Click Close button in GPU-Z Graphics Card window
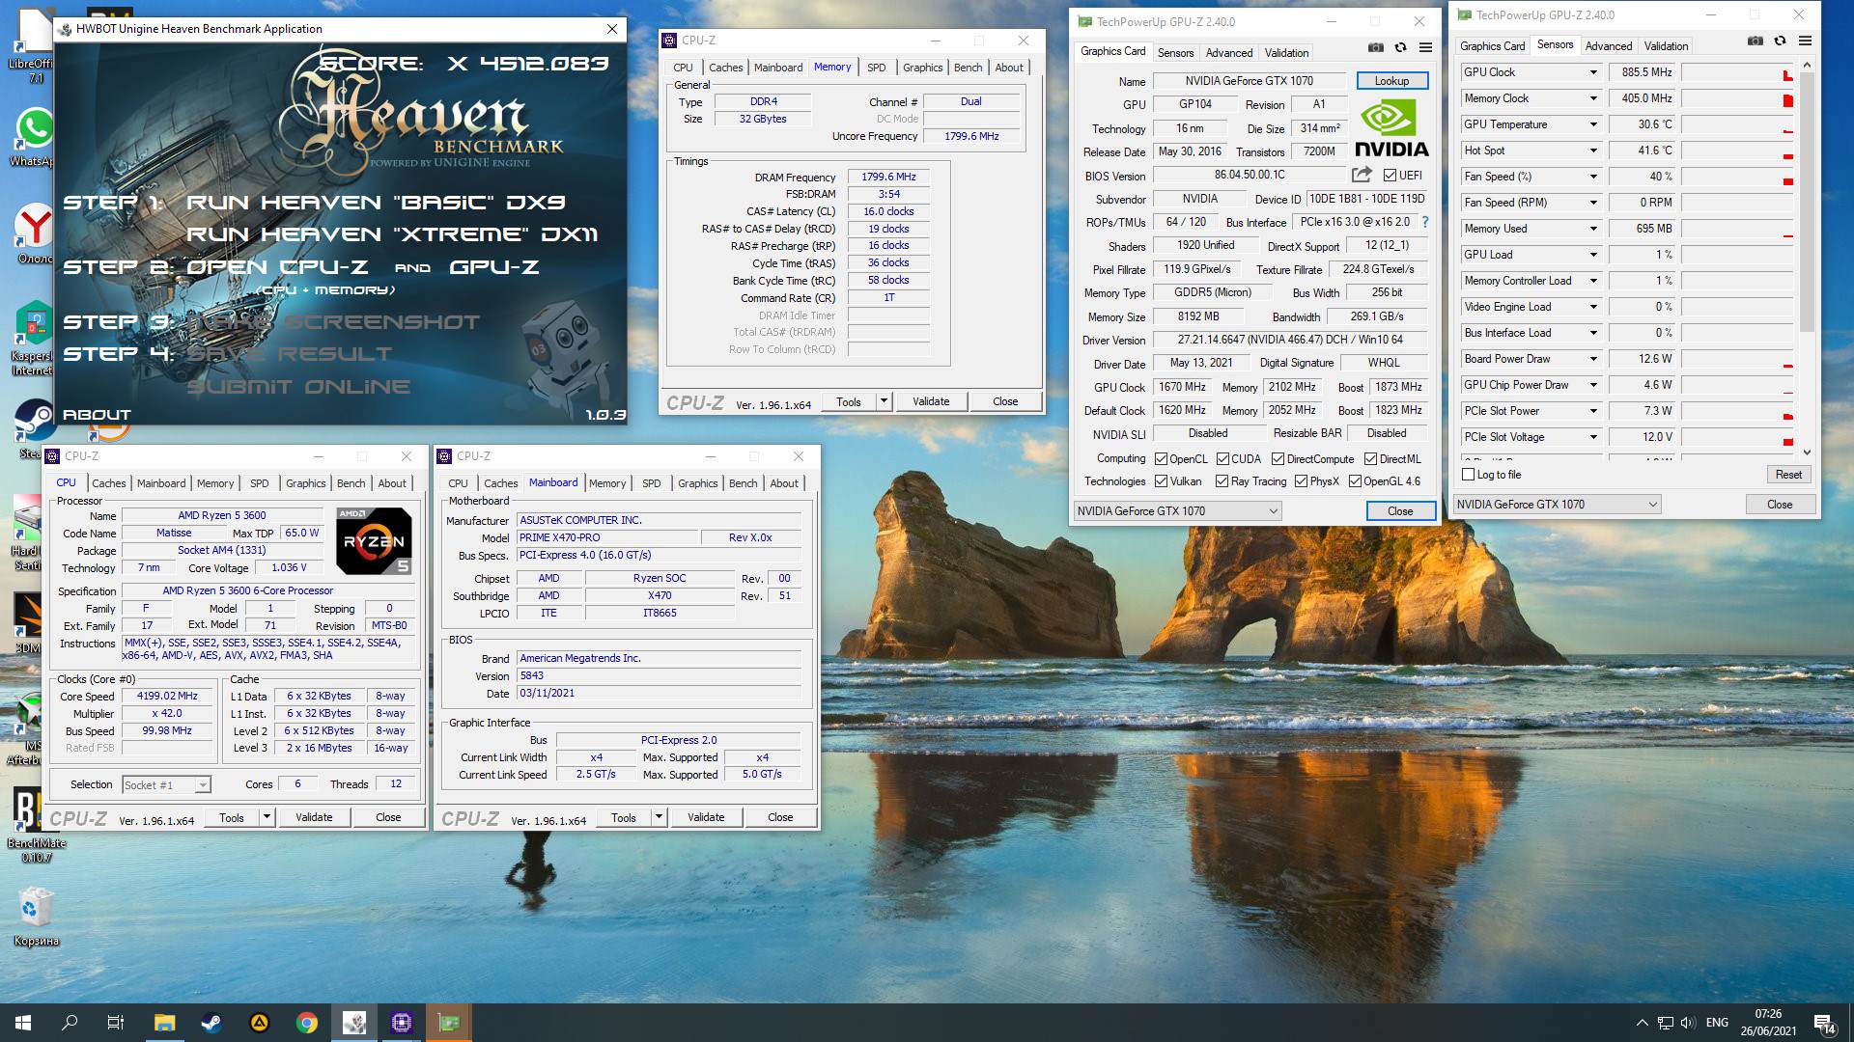 1400,511
